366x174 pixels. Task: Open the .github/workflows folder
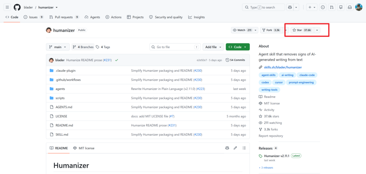click(68, 80)
